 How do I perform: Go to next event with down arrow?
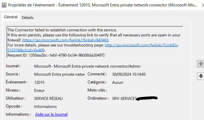(x=200, y=76)
